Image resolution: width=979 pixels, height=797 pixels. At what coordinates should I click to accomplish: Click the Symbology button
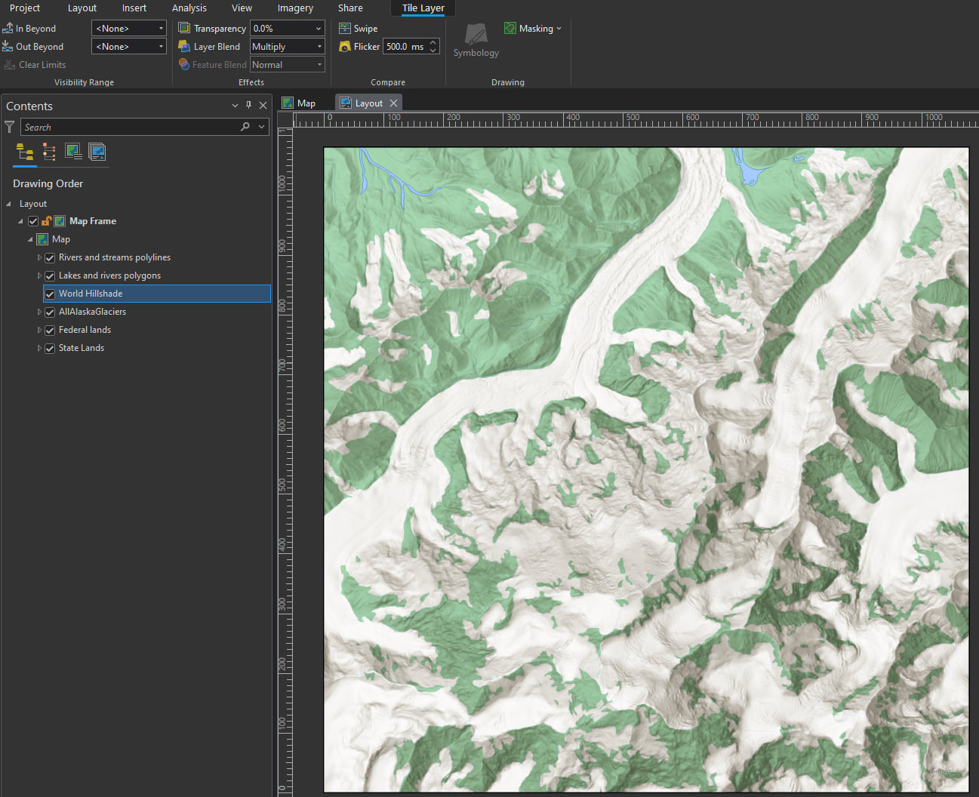(476, 40)
